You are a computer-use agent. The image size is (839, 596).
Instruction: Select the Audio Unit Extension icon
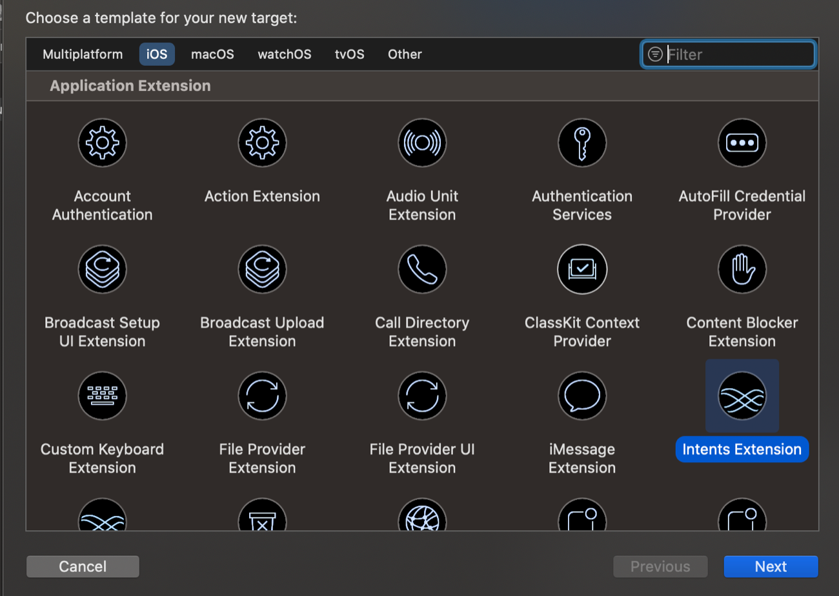422,143
